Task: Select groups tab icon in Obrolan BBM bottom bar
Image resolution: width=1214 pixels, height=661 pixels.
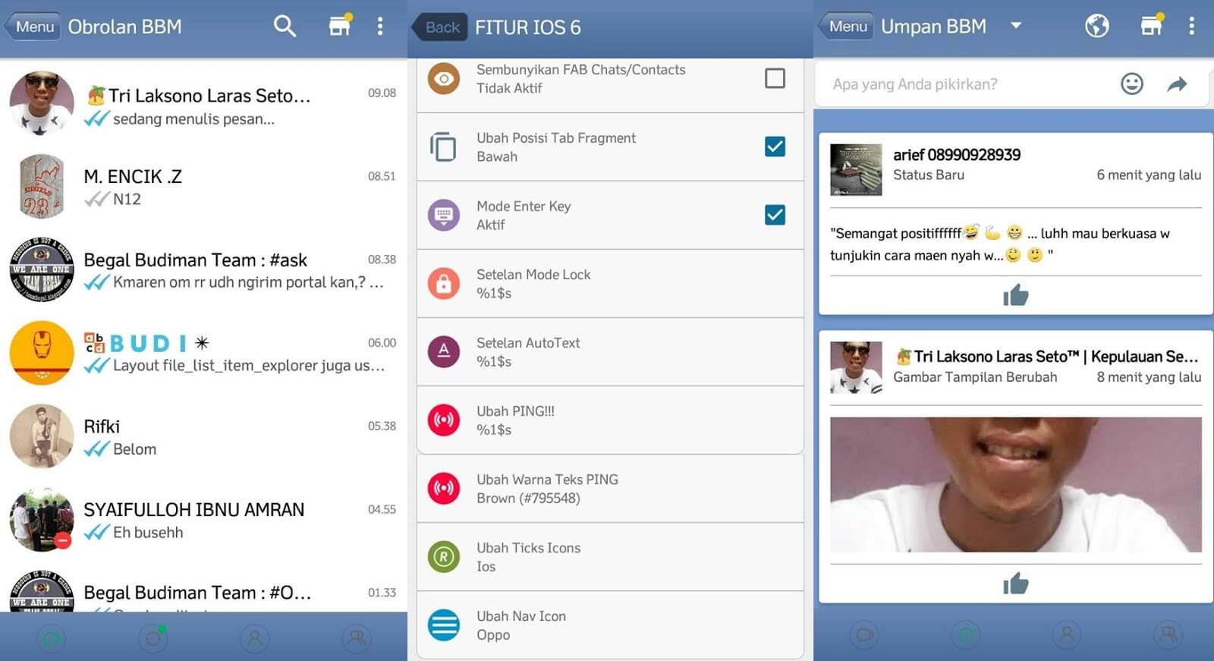Action: click(357, 638)
